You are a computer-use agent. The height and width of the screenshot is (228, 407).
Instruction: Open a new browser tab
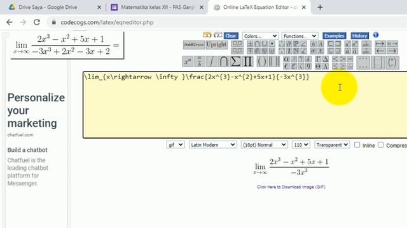[320, 7]
